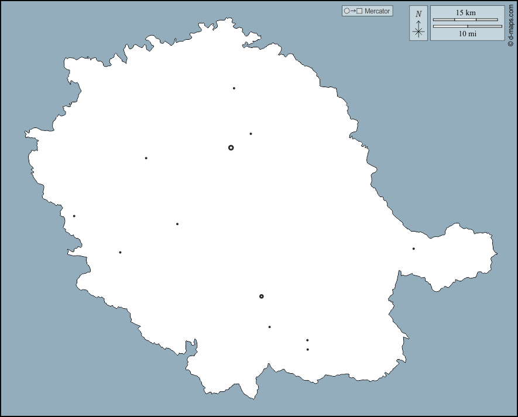
Task: Click the 15 km scale label
Action: coord(466,13)
